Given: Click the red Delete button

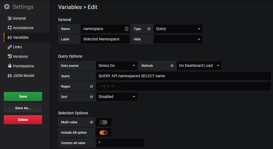Looking at the screenshot, I should pyautogui.click(x=23, y=120).
